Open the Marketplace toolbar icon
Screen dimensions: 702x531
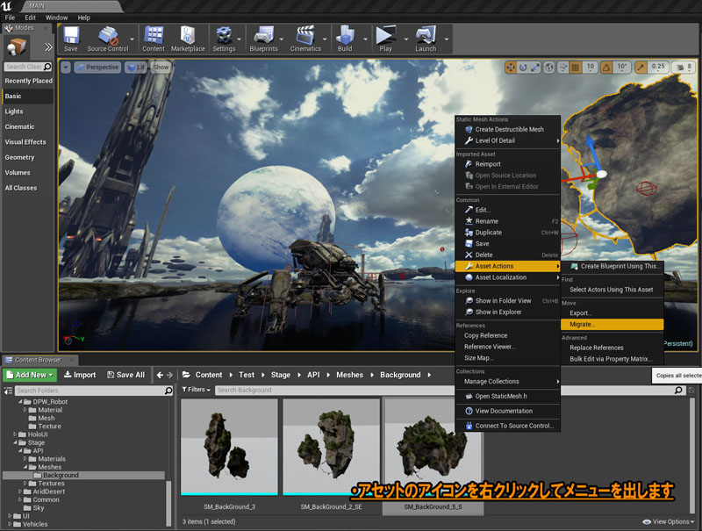coord(188,39)
